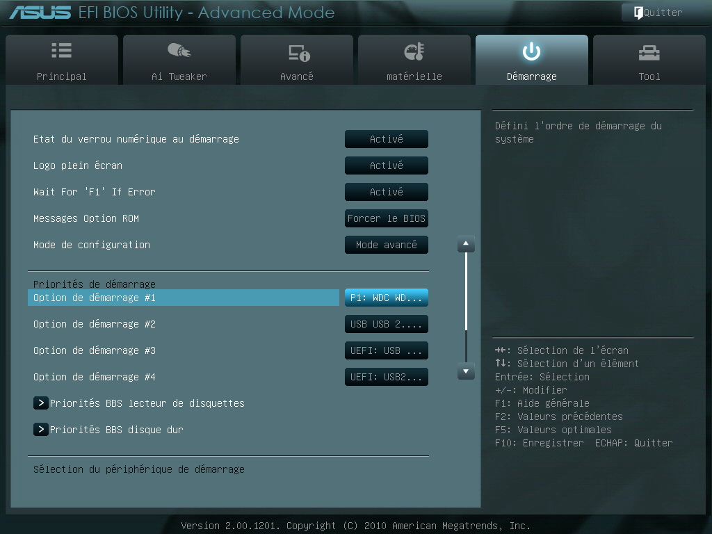Click the ECHAP: Quitter hint

point(634,443)
